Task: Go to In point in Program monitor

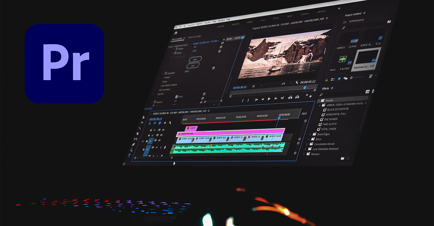Action: (256, 100)
